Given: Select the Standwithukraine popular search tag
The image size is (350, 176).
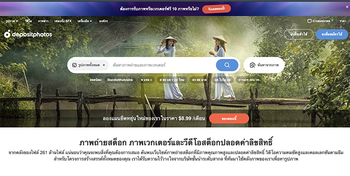Looking at the screenshot, I should pyautogui.click(x=120, y=80).
